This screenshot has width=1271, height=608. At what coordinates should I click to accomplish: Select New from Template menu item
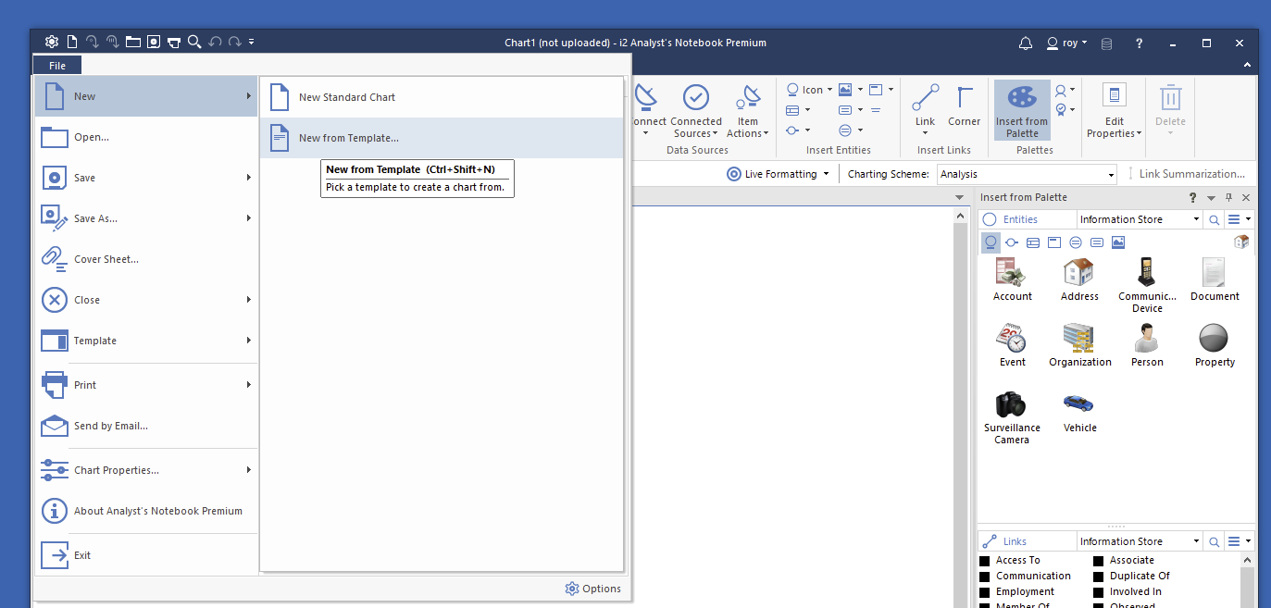(348, 138)
